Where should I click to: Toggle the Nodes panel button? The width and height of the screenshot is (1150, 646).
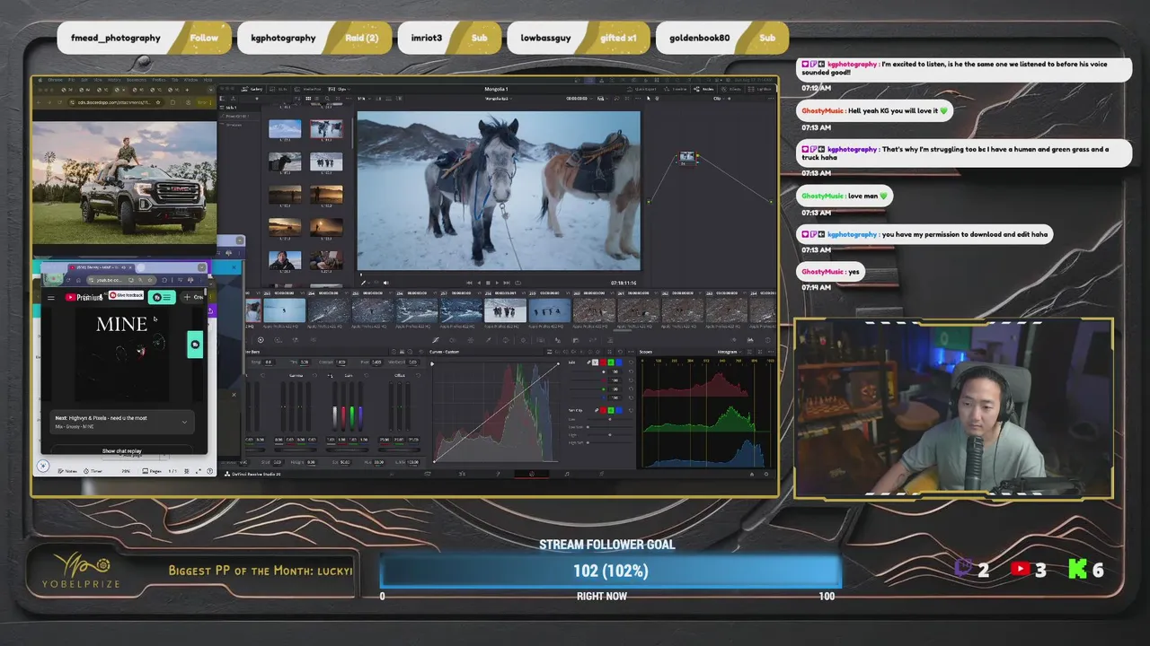(x=704, y=89)
